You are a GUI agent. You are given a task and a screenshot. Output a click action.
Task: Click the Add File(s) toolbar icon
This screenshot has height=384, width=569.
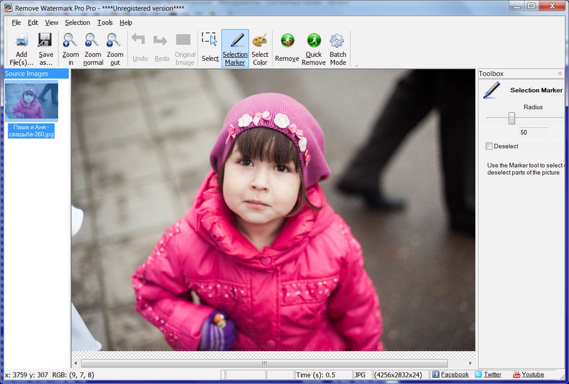pos(21,40)
